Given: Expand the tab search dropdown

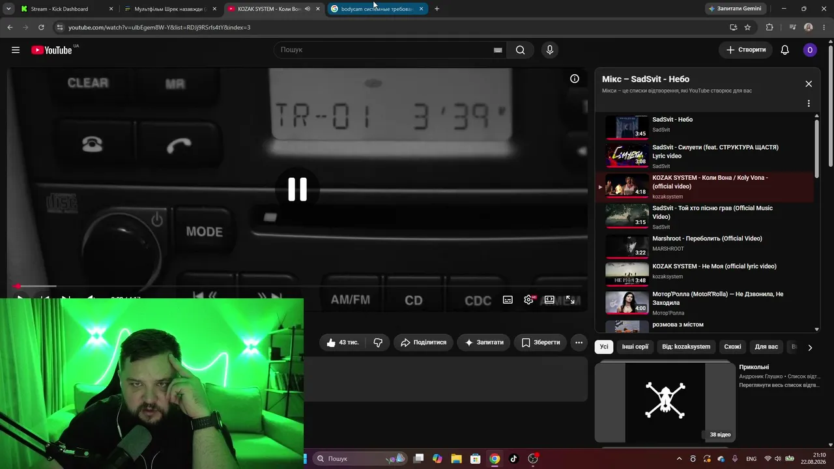Looking at the screenshot, I should 8,9.
